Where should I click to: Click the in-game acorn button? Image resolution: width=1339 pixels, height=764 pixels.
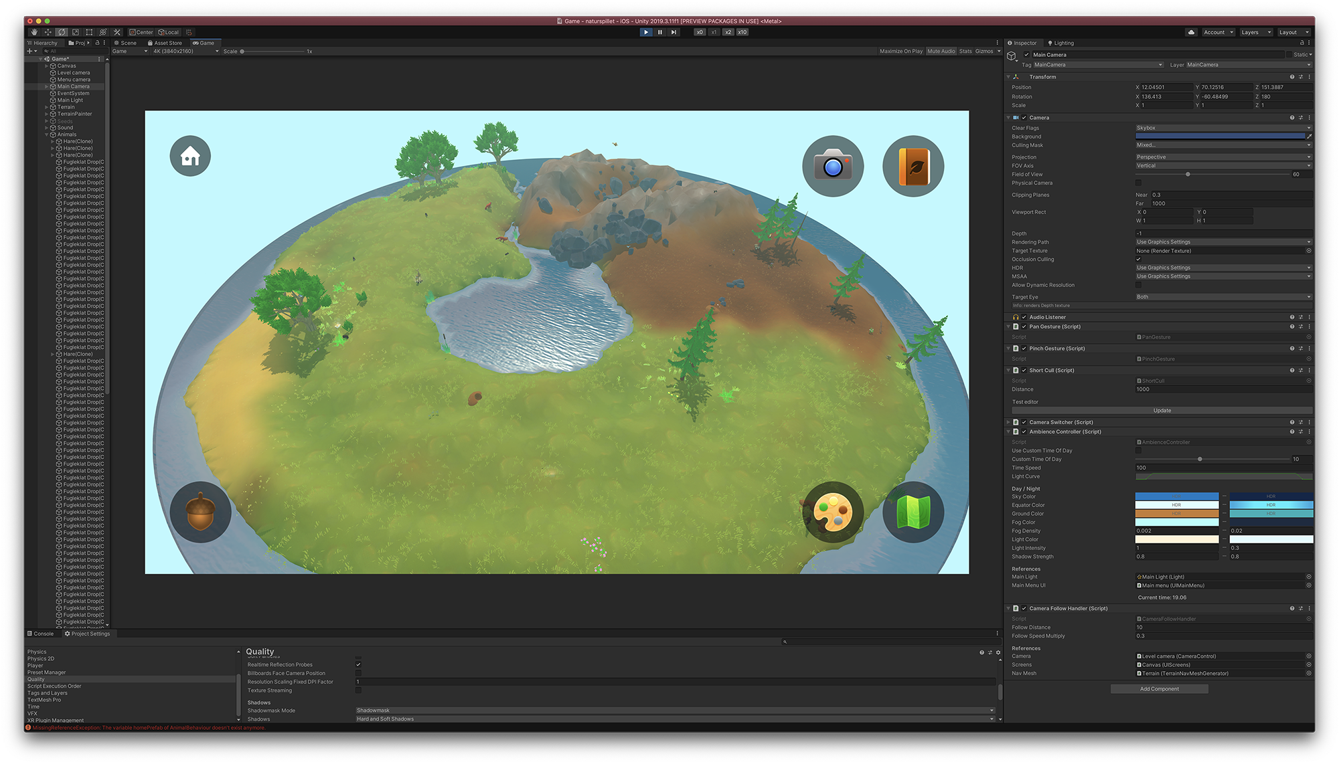coord(200,512)
